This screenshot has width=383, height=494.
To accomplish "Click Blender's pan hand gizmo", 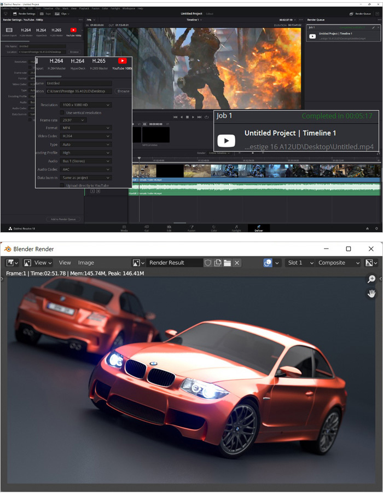I will (x=372, y=294).
